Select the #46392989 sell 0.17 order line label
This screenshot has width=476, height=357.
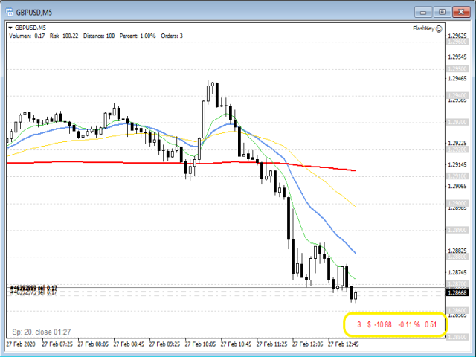click(33, 288)
